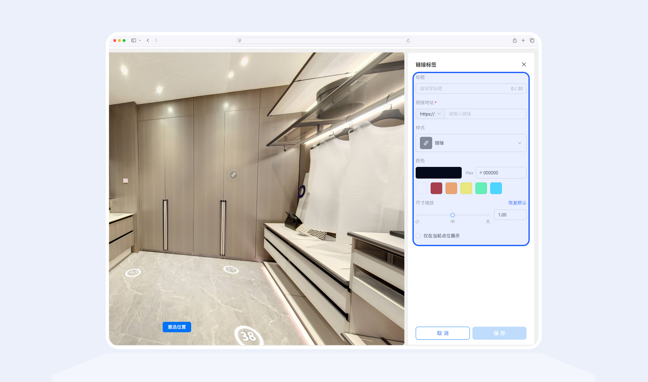Click the browser back arrow
Image resolution: width=648 pixels, height=382 pixels.
148,40
